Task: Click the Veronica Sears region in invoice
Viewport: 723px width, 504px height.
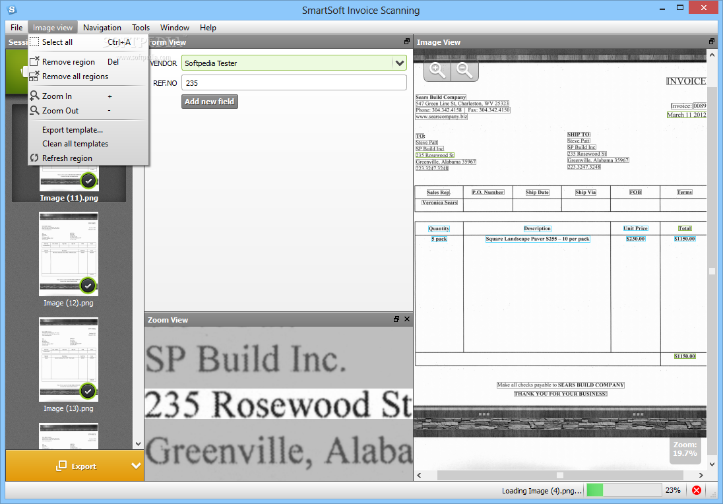Action: (x=439, y=203)
